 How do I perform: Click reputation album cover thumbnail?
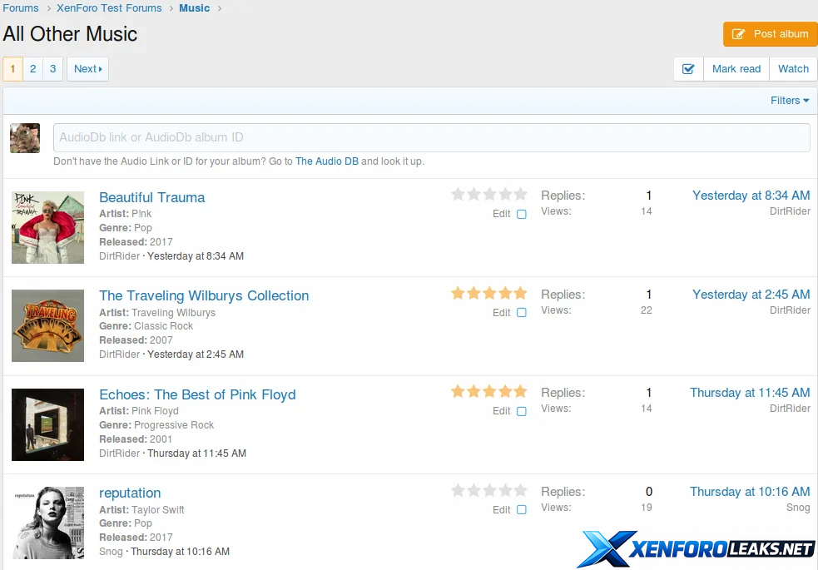[48, 523]
